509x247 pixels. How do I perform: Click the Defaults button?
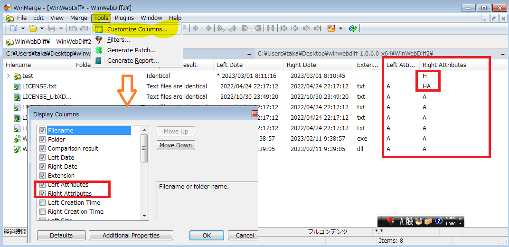tap(61, 235)
